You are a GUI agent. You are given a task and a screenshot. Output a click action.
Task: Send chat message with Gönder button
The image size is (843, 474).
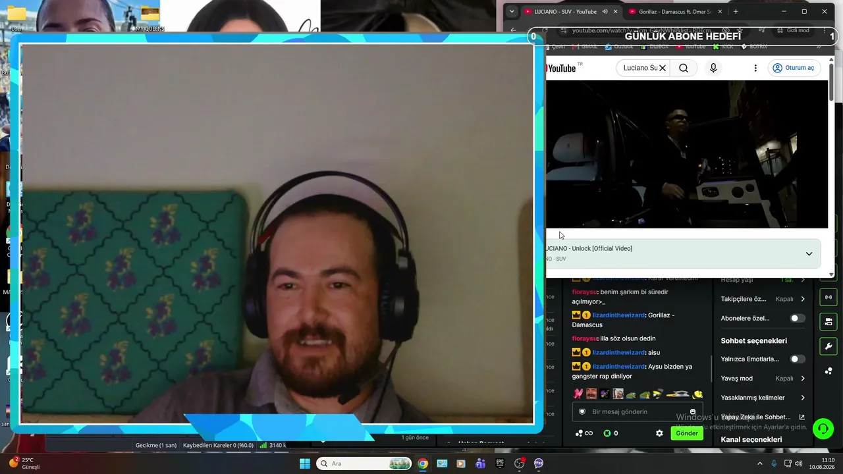pos(687,433)
